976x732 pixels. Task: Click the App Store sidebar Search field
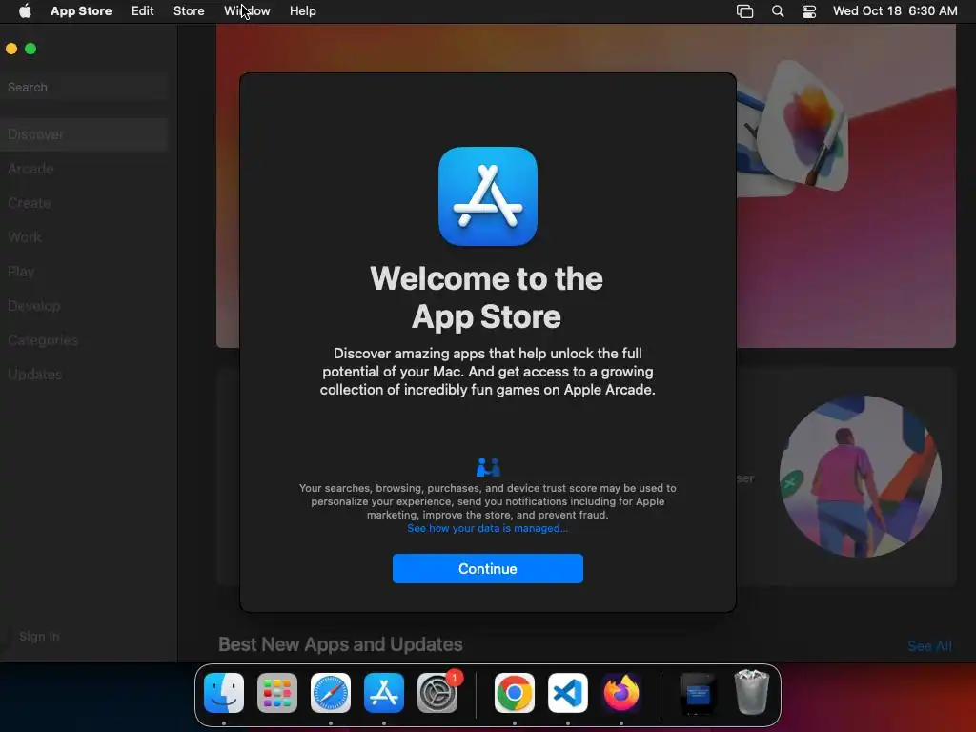coord(84,87)
